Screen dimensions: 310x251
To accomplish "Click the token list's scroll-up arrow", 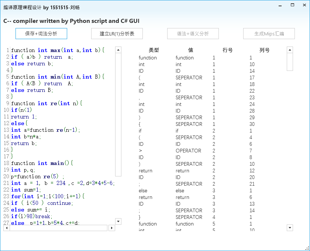I will pos(290,50).
